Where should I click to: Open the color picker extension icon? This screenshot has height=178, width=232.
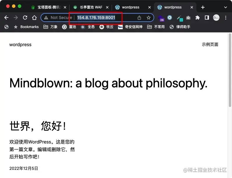(180, 18)
